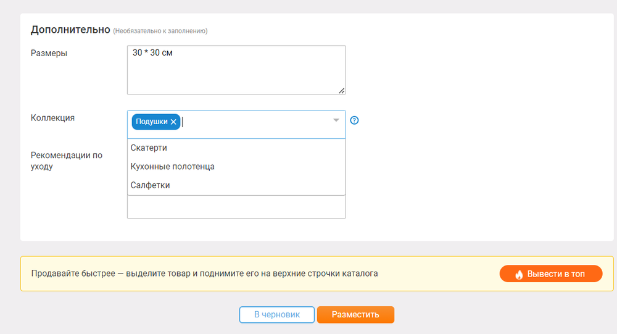Click the Разместить button
The image size is (617, 334).
(x=355, y=315)
